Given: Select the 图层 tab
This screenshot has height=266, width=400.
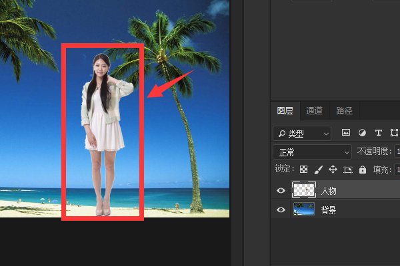Looking at the screenshot, I should (285, 110).
